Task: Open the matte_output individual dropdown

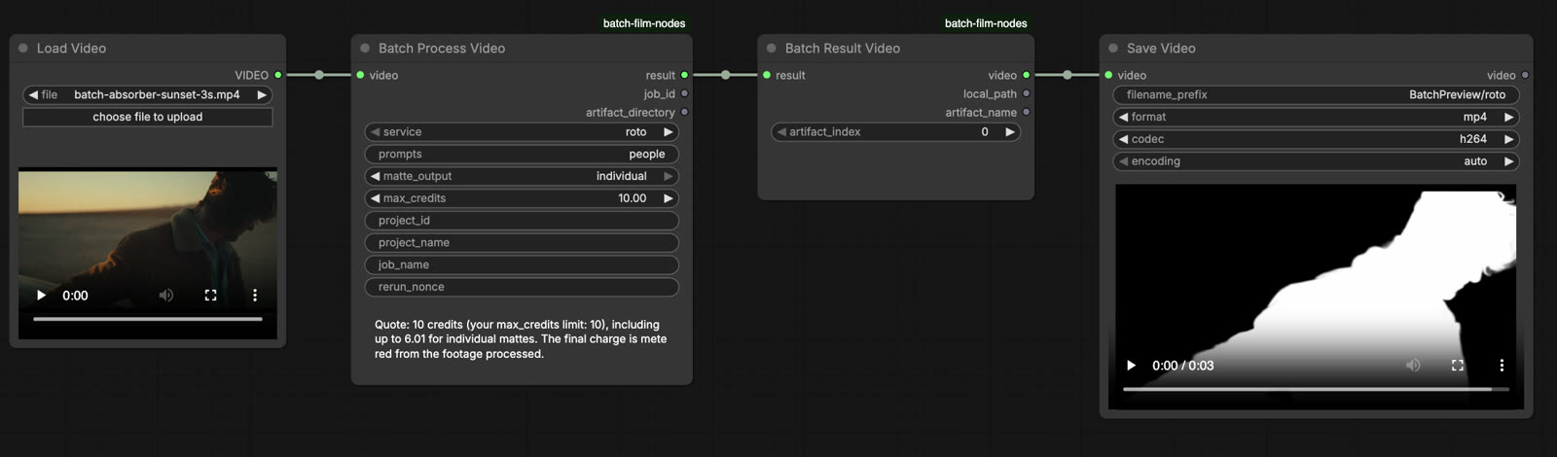Action: tap(522, 176)
